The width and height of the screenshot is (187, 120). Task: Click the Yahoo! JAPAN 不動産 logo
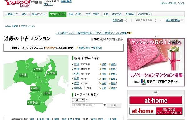pyautogui.click(x=23, y=3)
